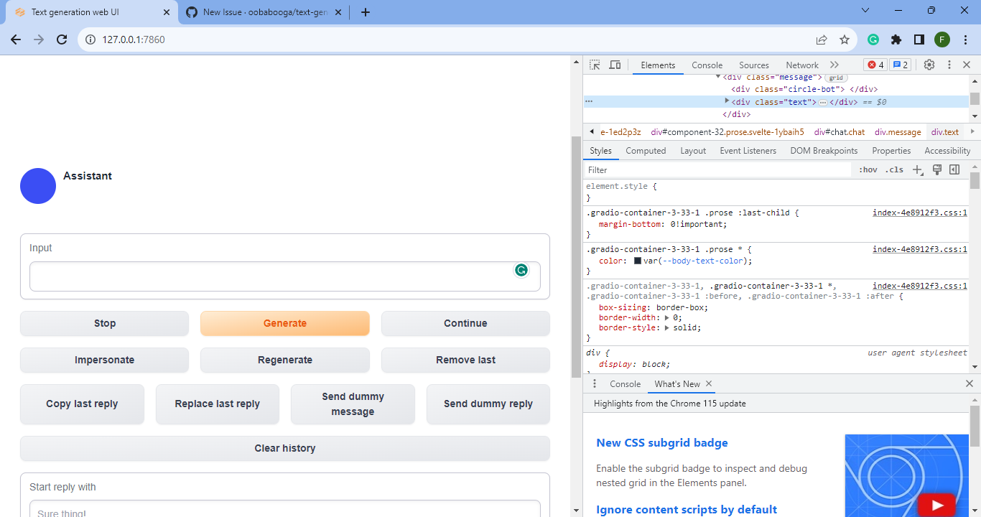Click the element classes .cls icon
981x517 pixels.
pos(894,169)
